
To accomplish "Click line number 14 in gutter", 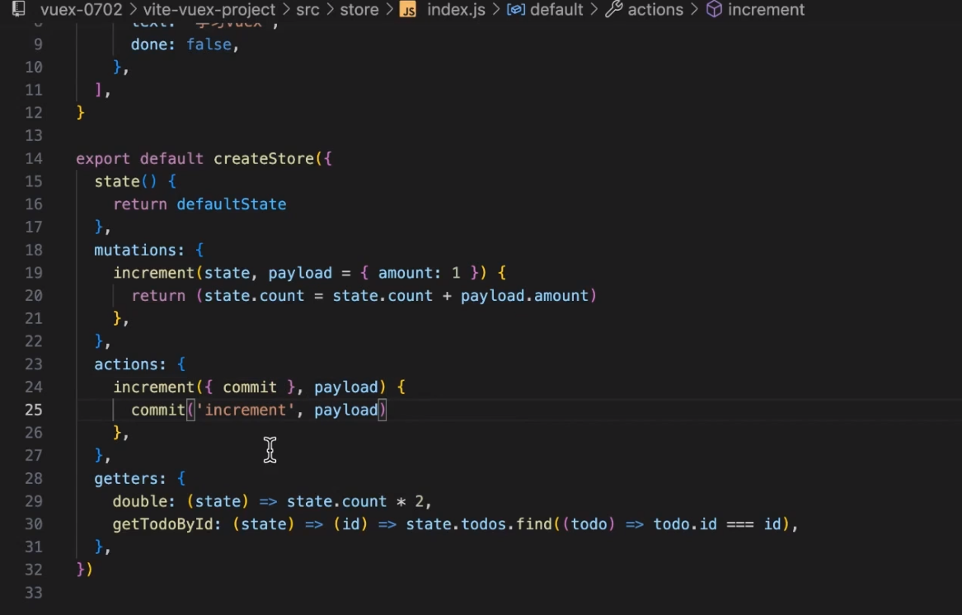I will pos(34,158).
